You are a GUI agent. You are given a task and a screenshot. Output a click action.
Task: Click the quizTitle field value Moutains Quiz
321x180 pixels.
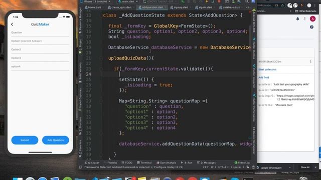tap(284, 105)
